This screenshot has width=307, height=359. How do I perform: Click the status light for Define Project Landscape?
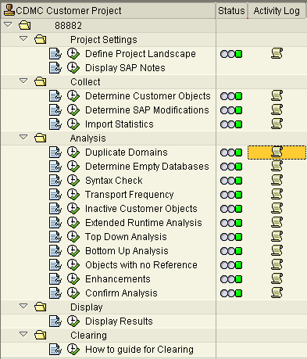tap(231, 54)
